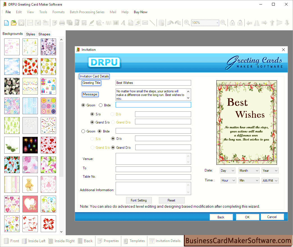Viewport: 293px width, 247px height.
Task: Click the zoom out magnifier icon
Action: click(223, 23)
